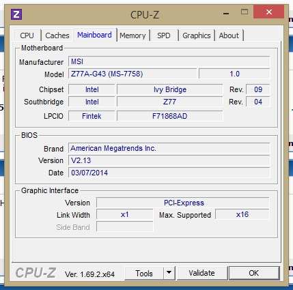Open the About tab

(229, 35)
